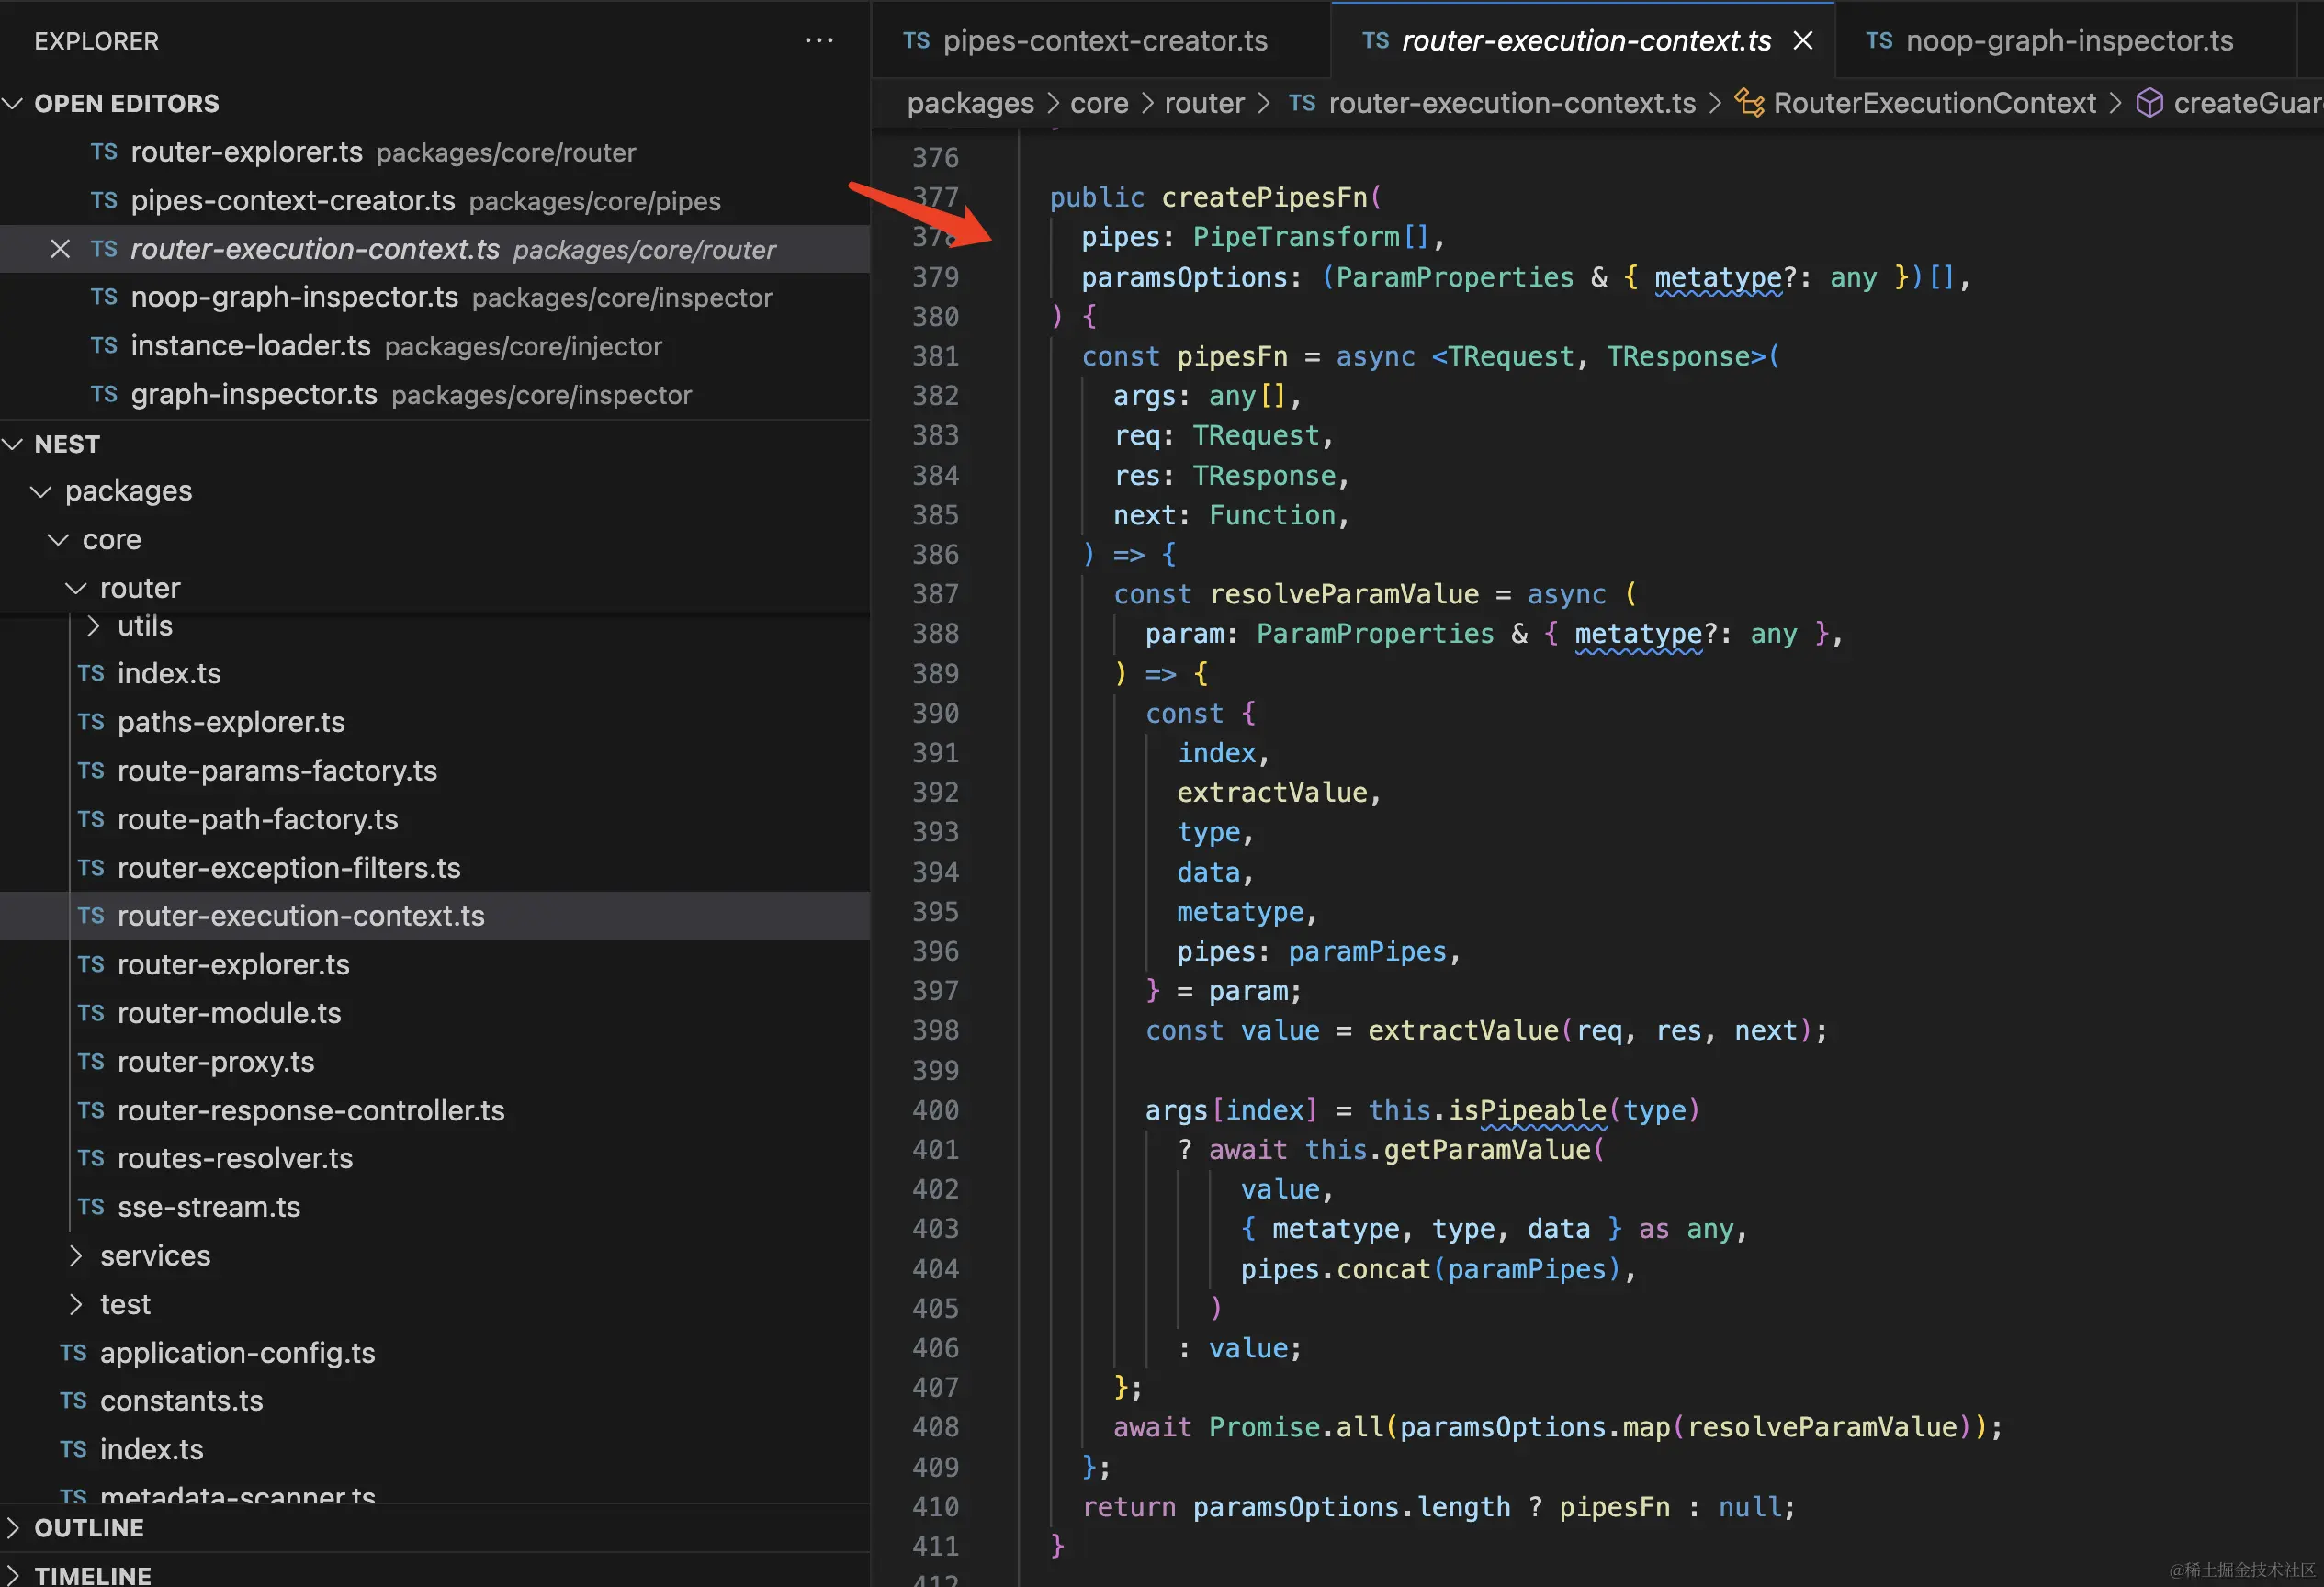
Task: Close router-execution-context.ts in Open Editors list
Action: (60, 249)
